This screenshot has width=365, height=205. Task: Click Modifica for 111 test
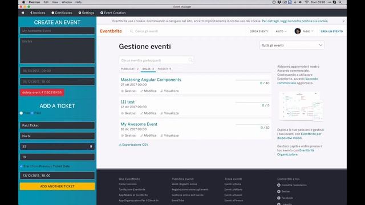(x=148, y=113)
